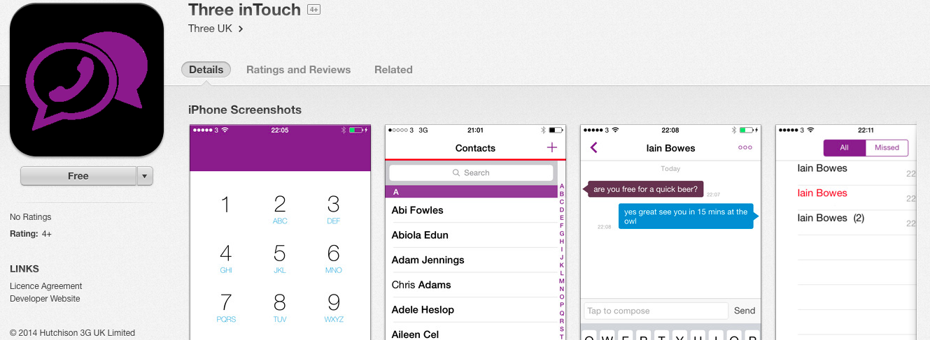This screenshot has height=340, width=930.
Task: Tap digit 7 PQRS on dial pad
Action: click(x=226, y=308)
